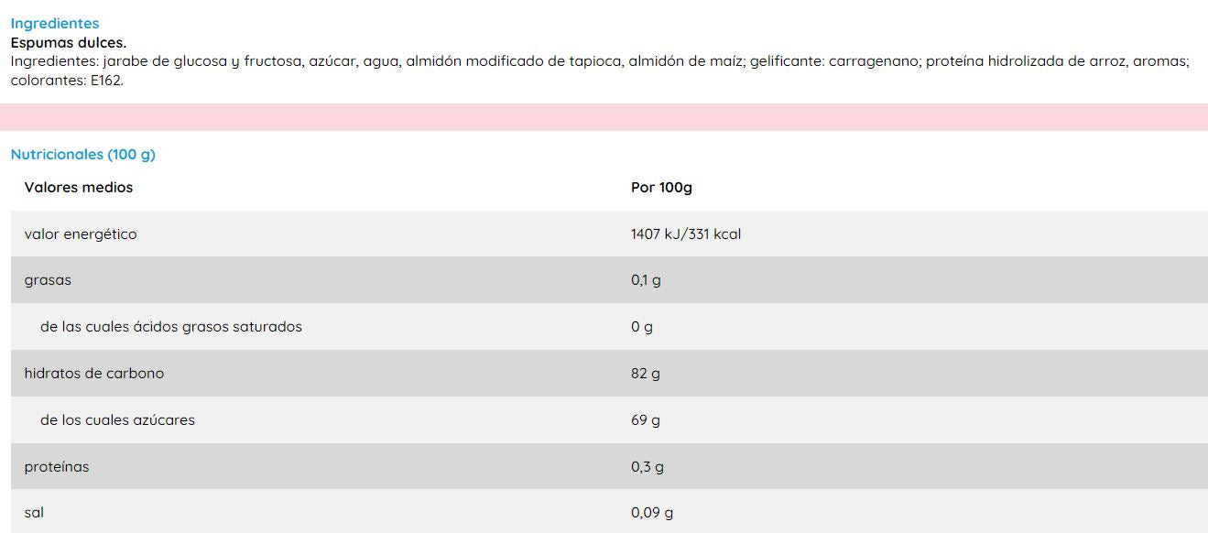
Task: Select the 'ácidos grasos saturados' row label
Action: (x=171, y=327)
